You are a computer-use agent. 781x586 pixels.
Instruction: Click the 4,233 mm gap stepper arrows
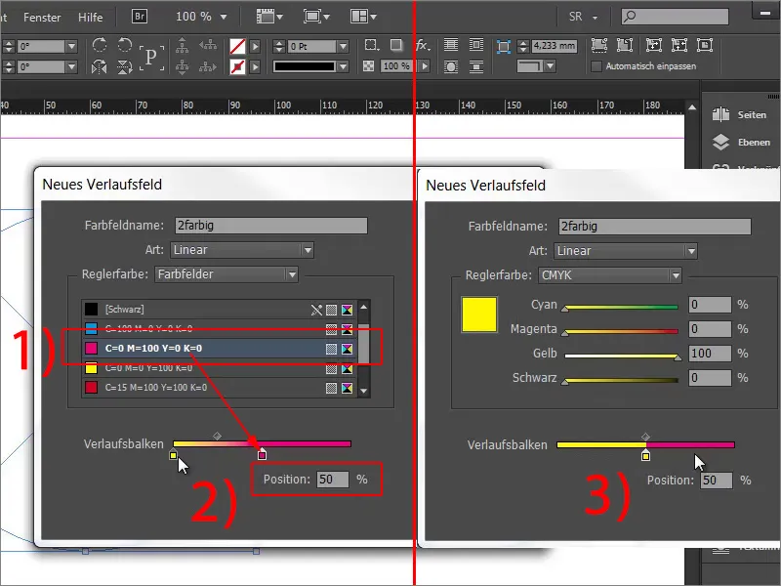click(x=523, y=46)
